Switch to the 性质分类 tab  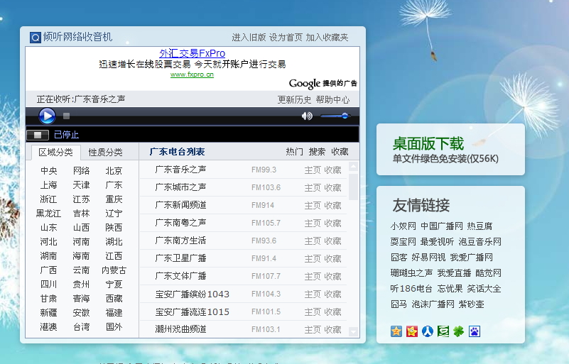(x=106, y=152)
